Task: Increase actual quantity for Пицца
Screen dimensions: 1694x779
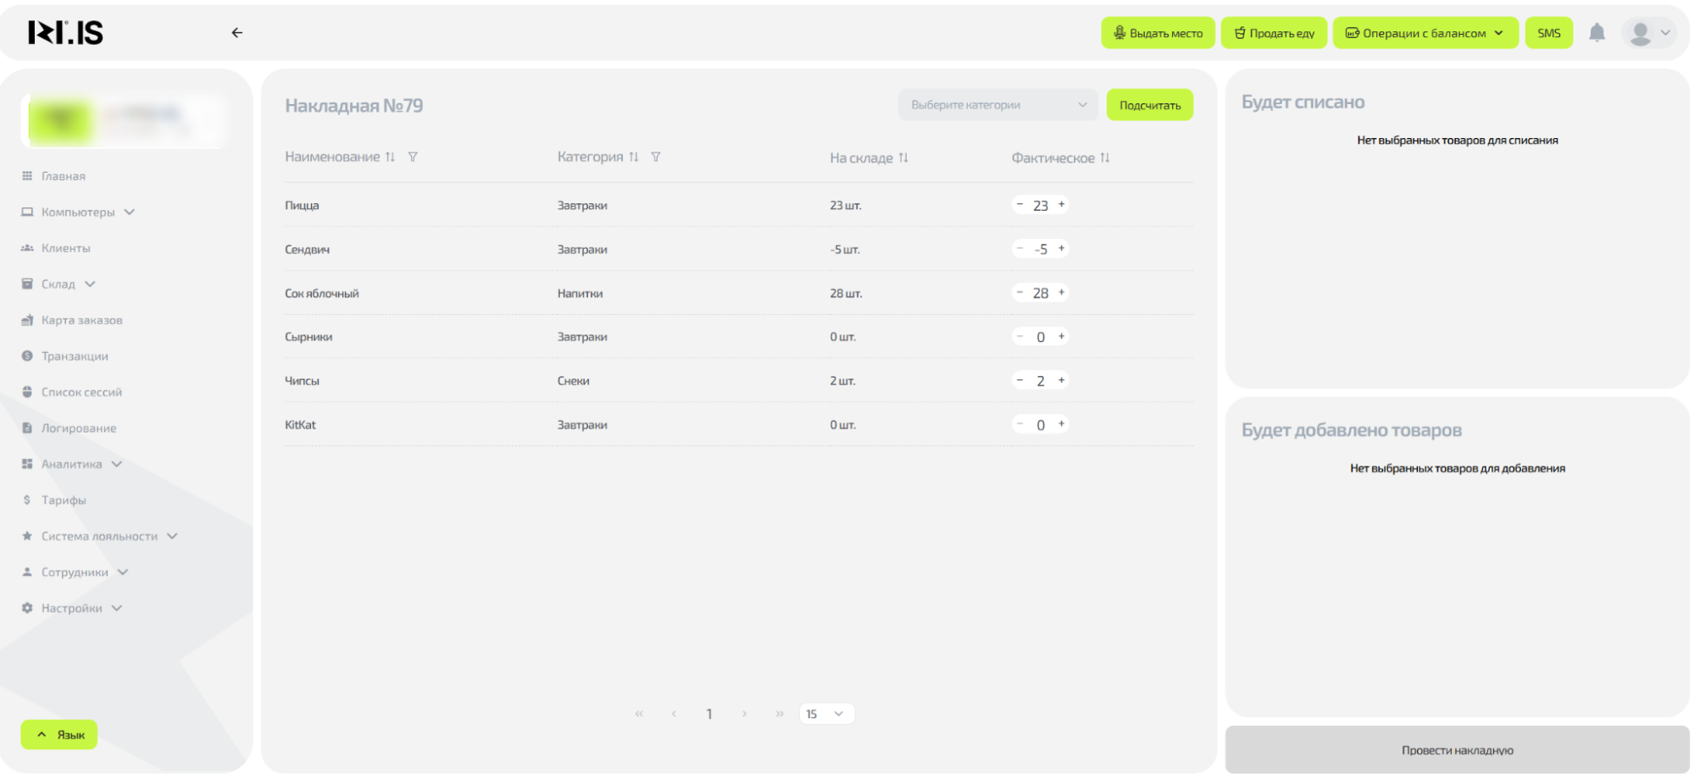Action: (1061, 204)
